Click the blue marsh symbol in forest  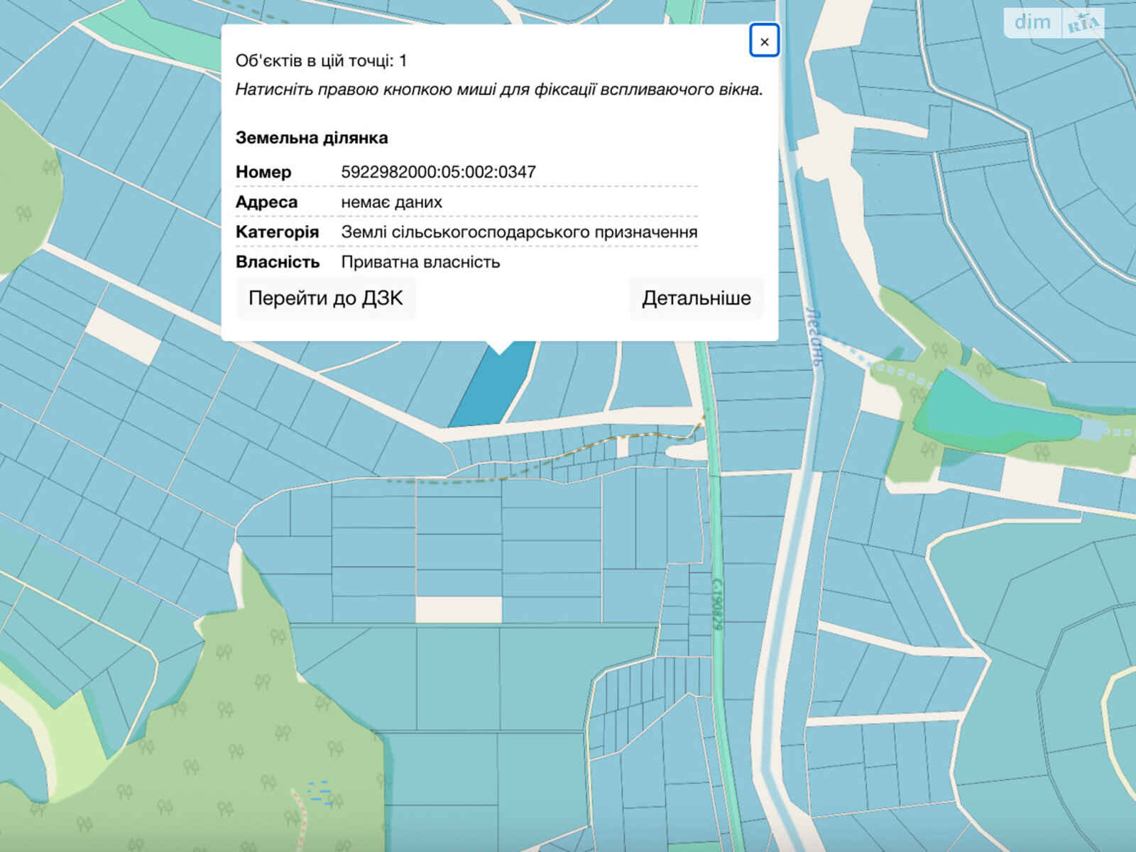click(x=320, y=792)
